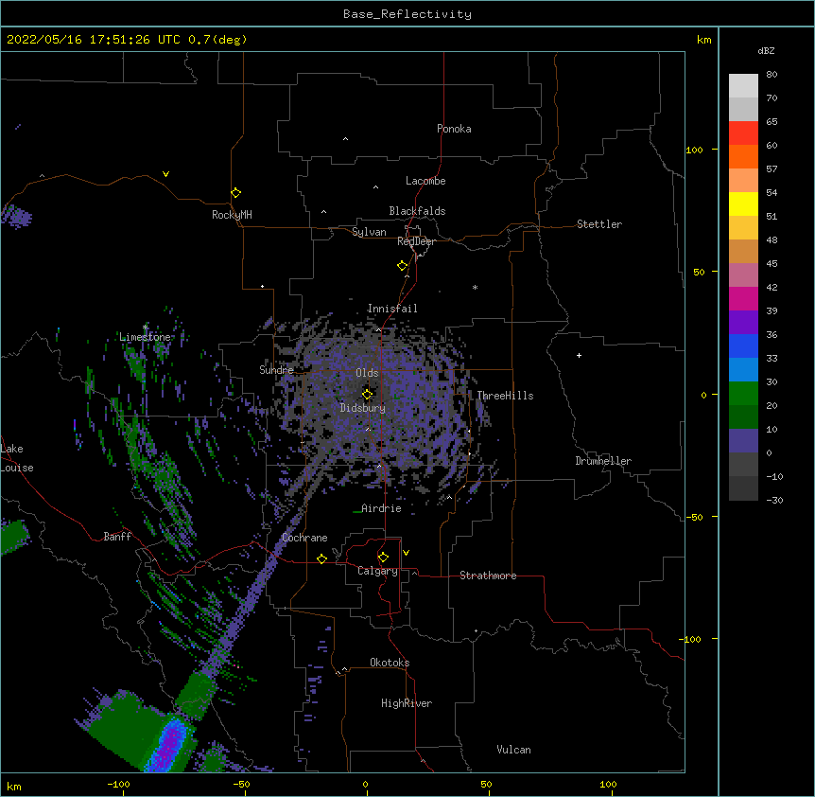Click the Olds town label

click(367, 373)
